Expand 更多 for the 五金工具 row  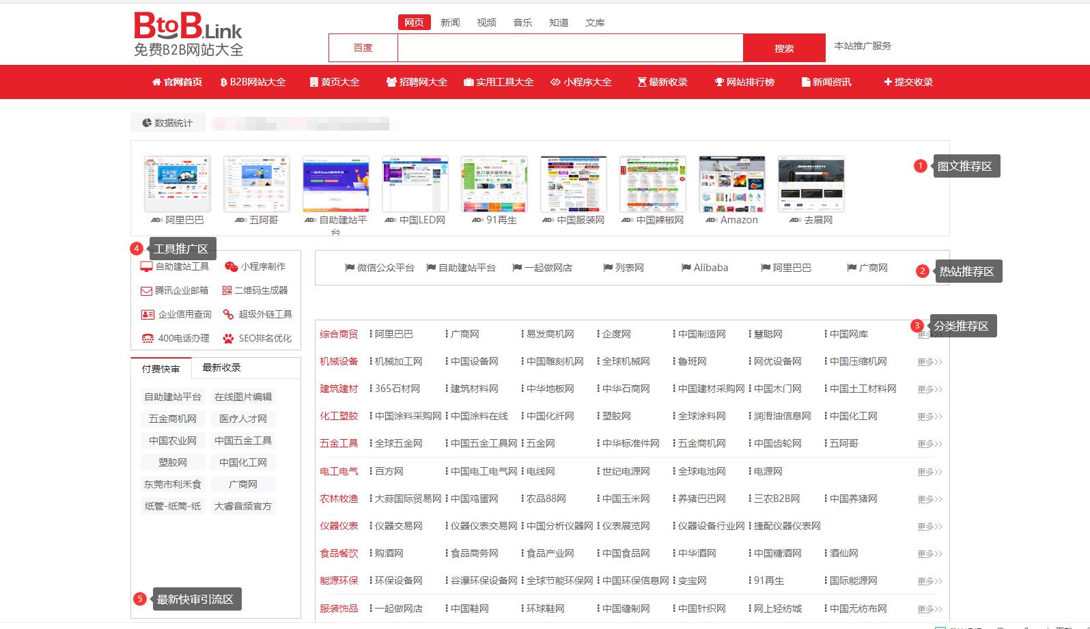point(930,444)
